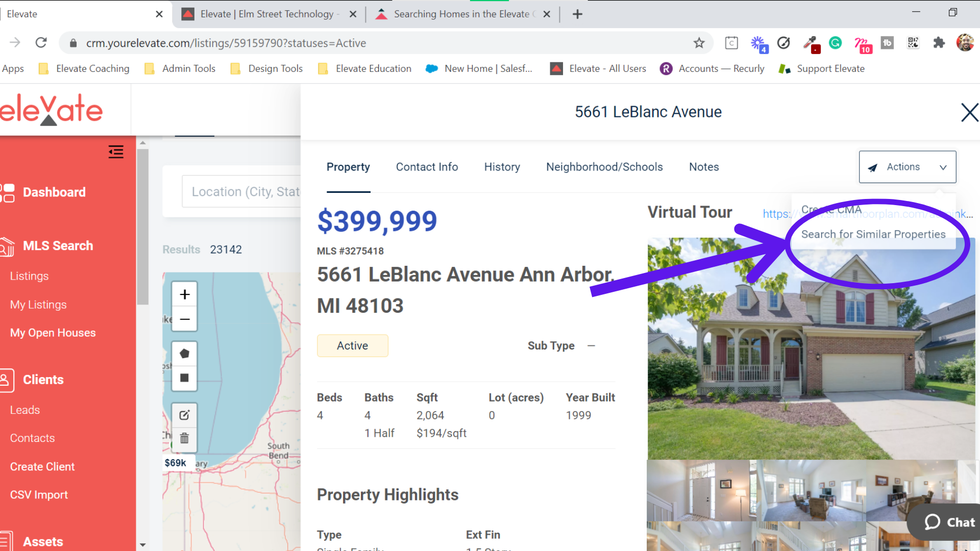Select the square draw tool on map
This screenshot has height=551, width=980.
pyautogui.click(x=185, y=378)
